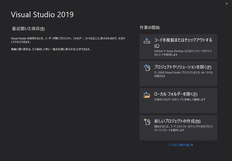The width and height of the screenshot is (232, 161).
Task: Click the GitHub や Azure DevOps description text
Action: [x=183, y=53]
